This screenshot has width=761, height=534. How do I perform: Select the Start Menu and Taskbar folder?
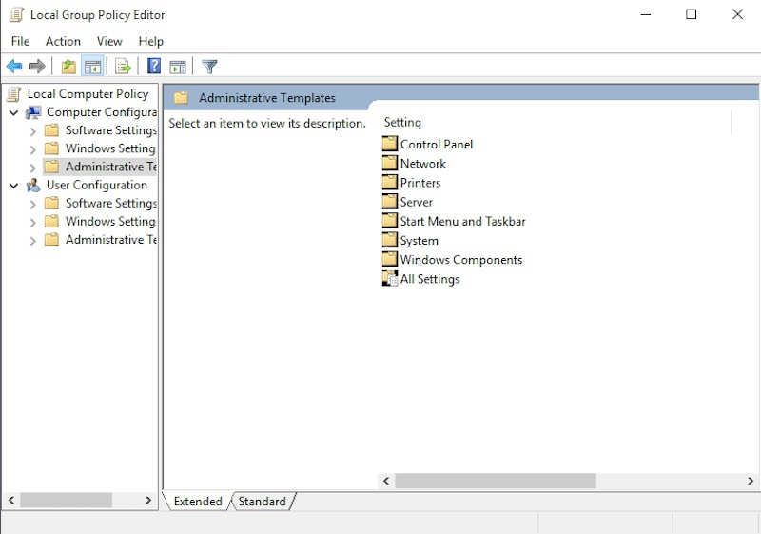[x=462, y=221]
